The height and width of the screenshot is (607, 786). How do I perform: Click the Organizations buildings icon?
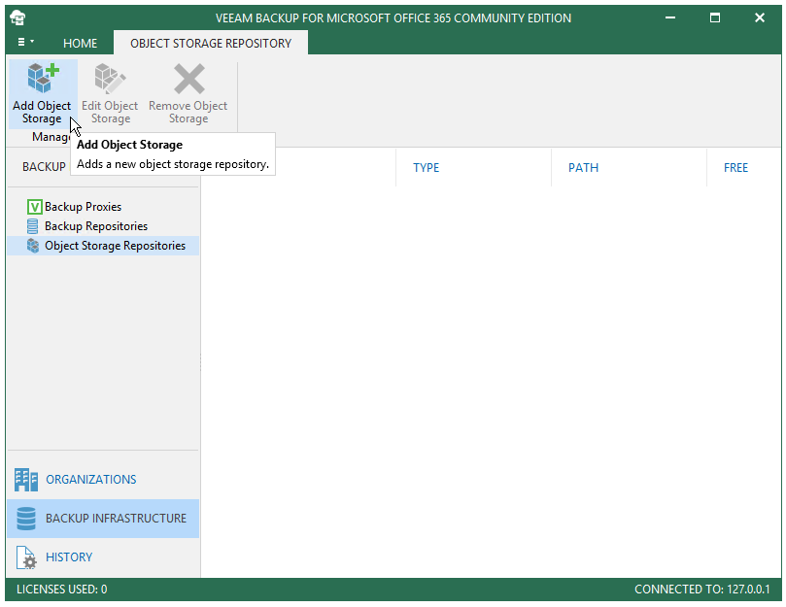(26, 480)
